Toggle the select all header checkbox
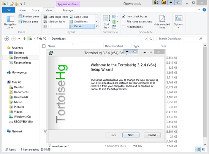 click(44, 46)
